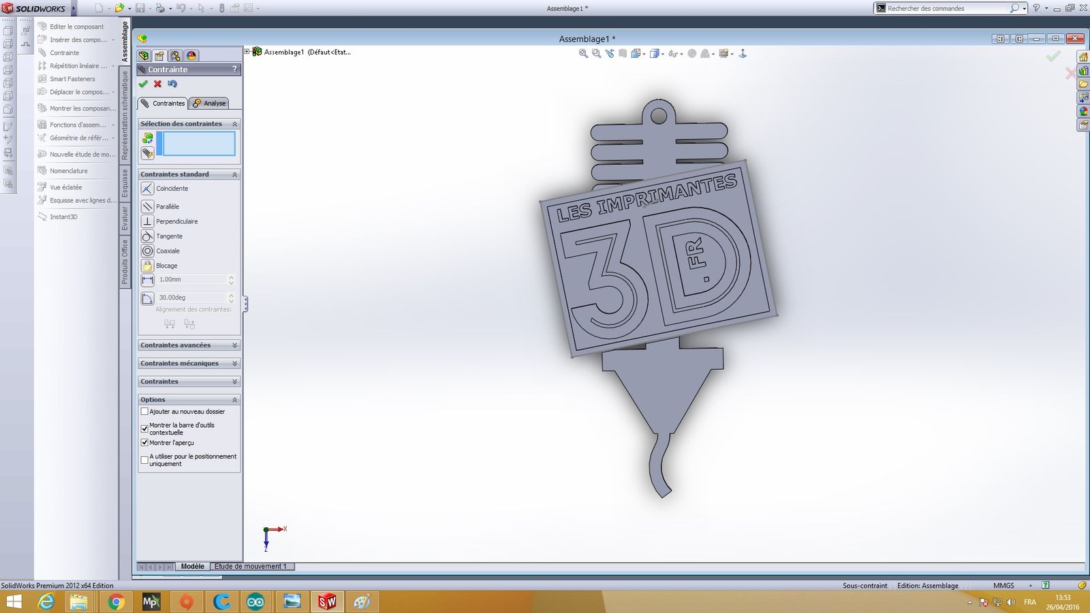The width and height of the screenshot is (1090, 613).
Task: Switch to the Modèle bottom tab
Action: [x=192, y=567]
